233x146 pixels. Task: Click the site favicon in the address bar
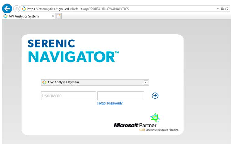tap(24, 9)
